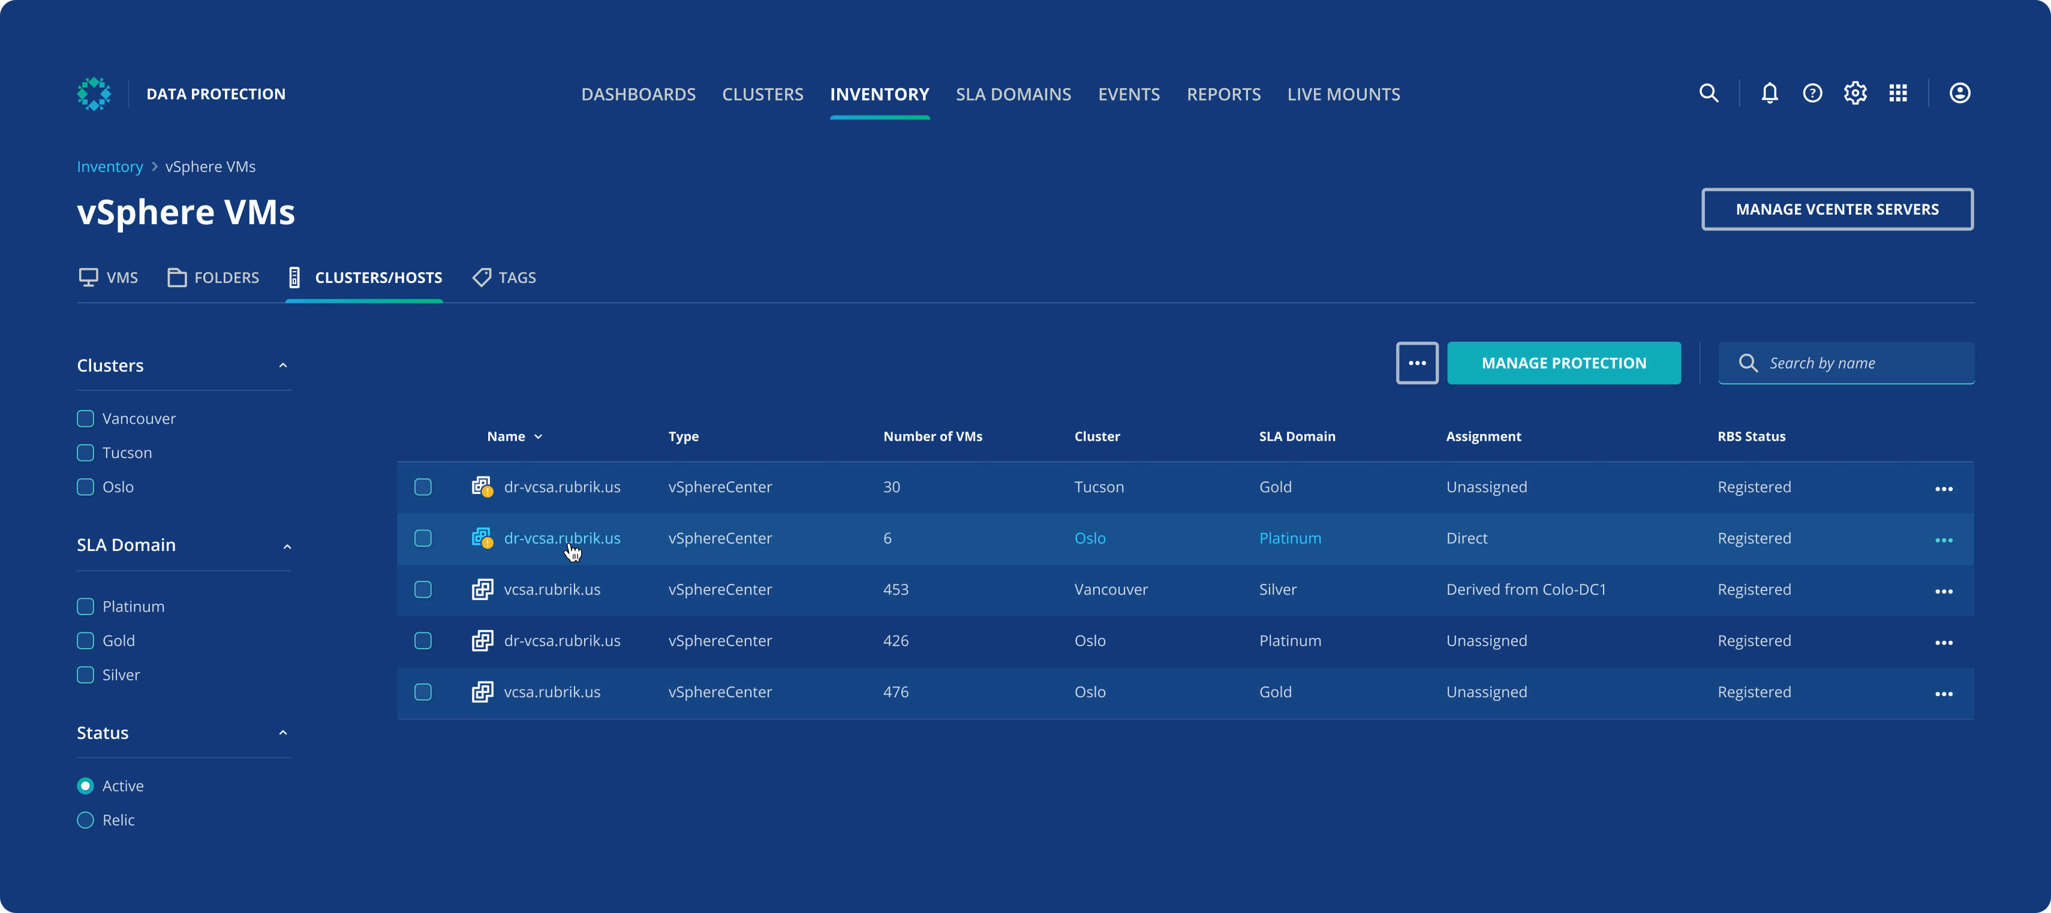The height and width of the screenshot is (913, 2051).
Task: Check the row with 6 VMs
Action: pos(423,538)
